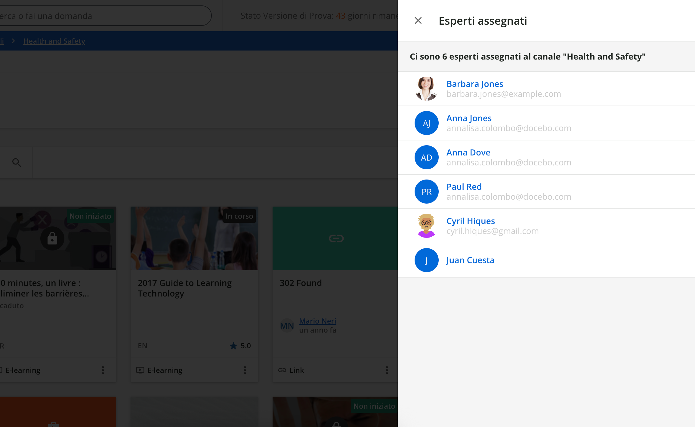Click the channel search magnifier icon

tap(17, 163)
